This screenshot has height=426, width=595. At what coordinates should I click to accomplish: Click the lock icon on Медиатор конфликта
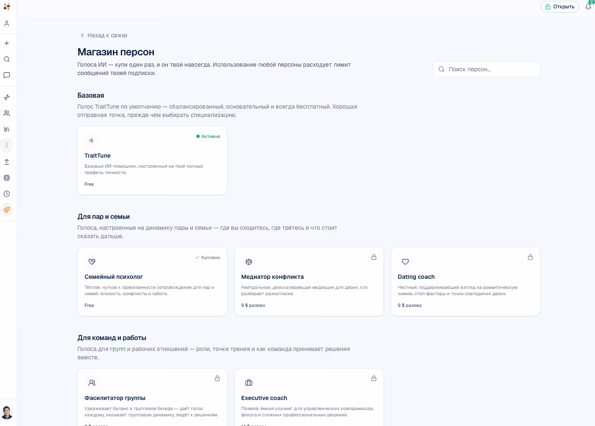click(374, 257)
